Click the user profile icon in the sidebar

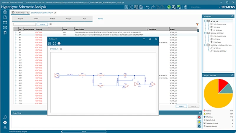coord(5,128)
